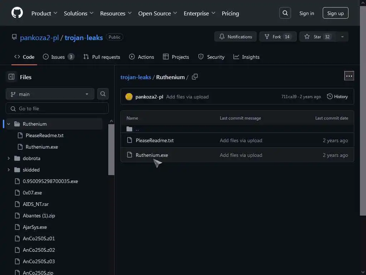Select AnCo250S.z02 in the file tree

click(x=39, y=250)
